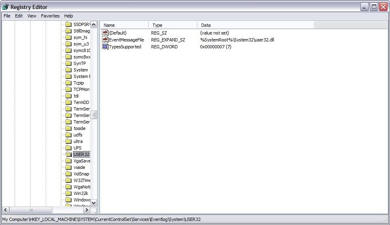The image size is (390, 225).
Task: Open the Favorites menu
Action: coord(50,16)
